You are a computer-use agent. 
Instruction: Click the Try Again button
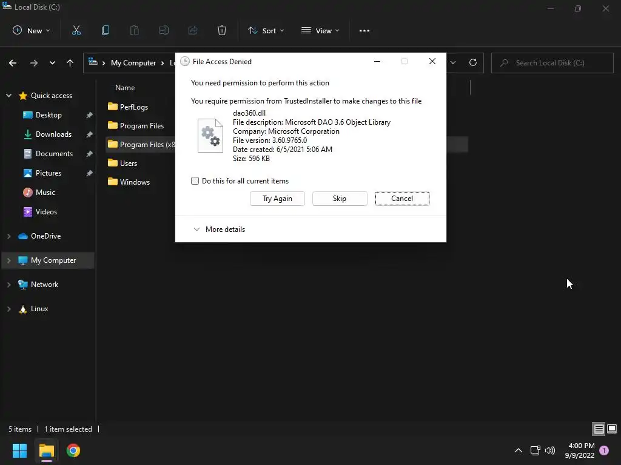[x=277, y=199]
